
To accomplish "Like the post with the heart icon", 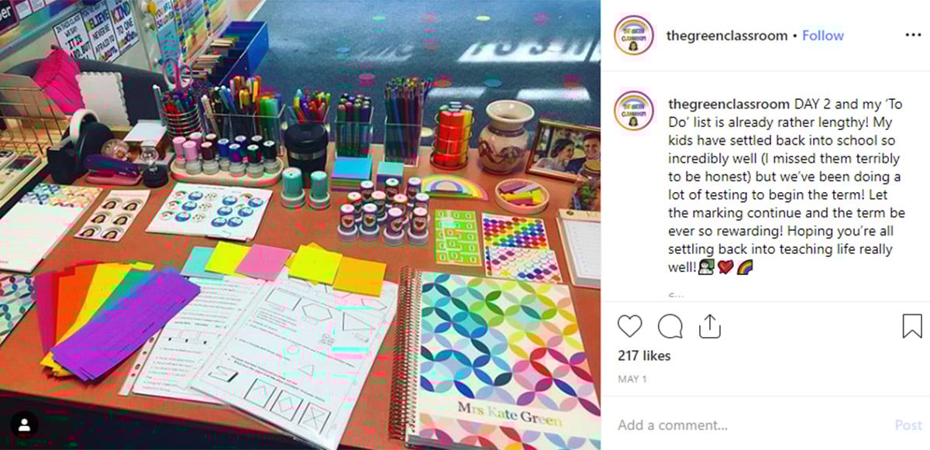I will (x=630, y=326).
